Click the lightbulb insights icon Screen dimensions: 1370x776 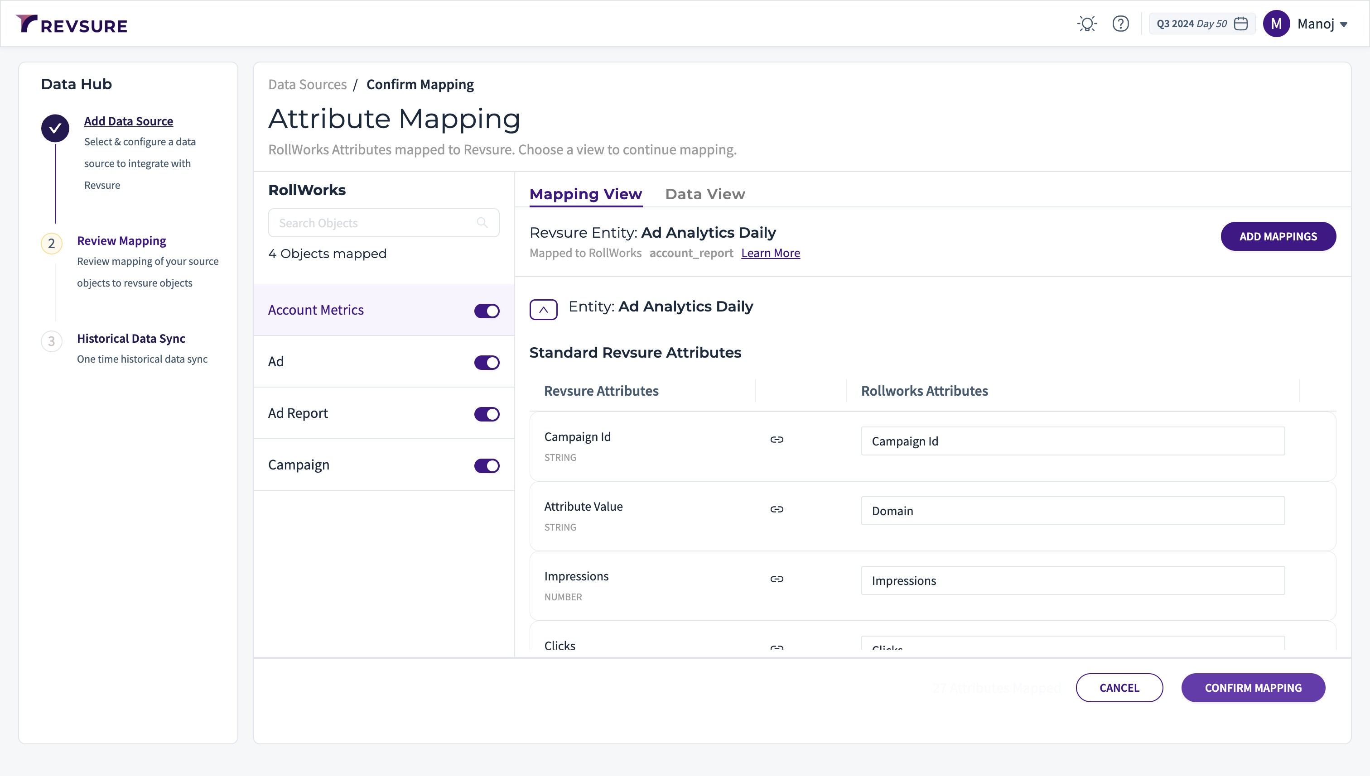coord(1087,24)
